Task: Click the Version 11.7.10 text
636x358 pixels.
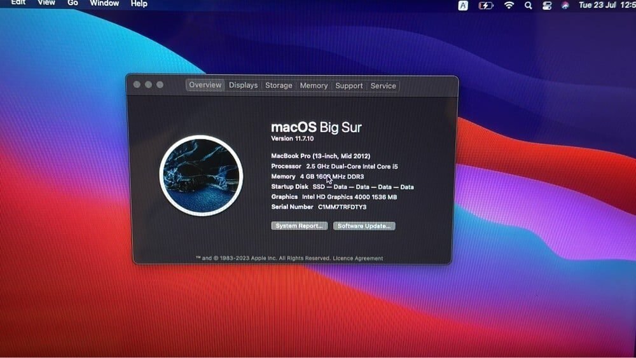Action: (293, 139)
